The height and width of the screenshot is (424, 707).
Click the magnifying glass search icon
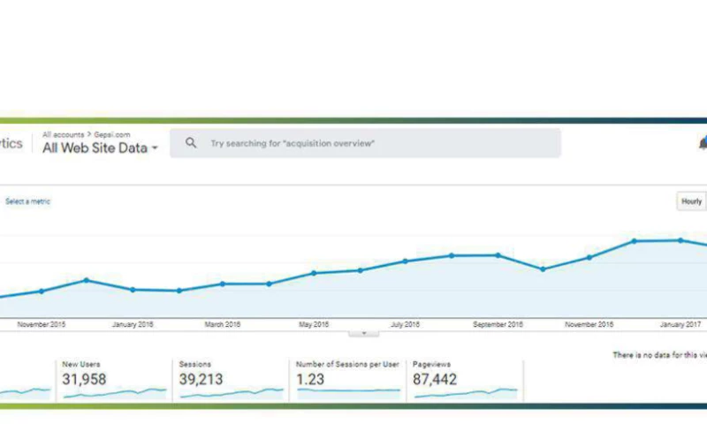click(x=191, y=143)
